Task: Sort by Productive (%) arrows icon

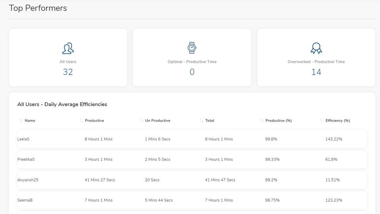Action: click(x=262, y=120)
